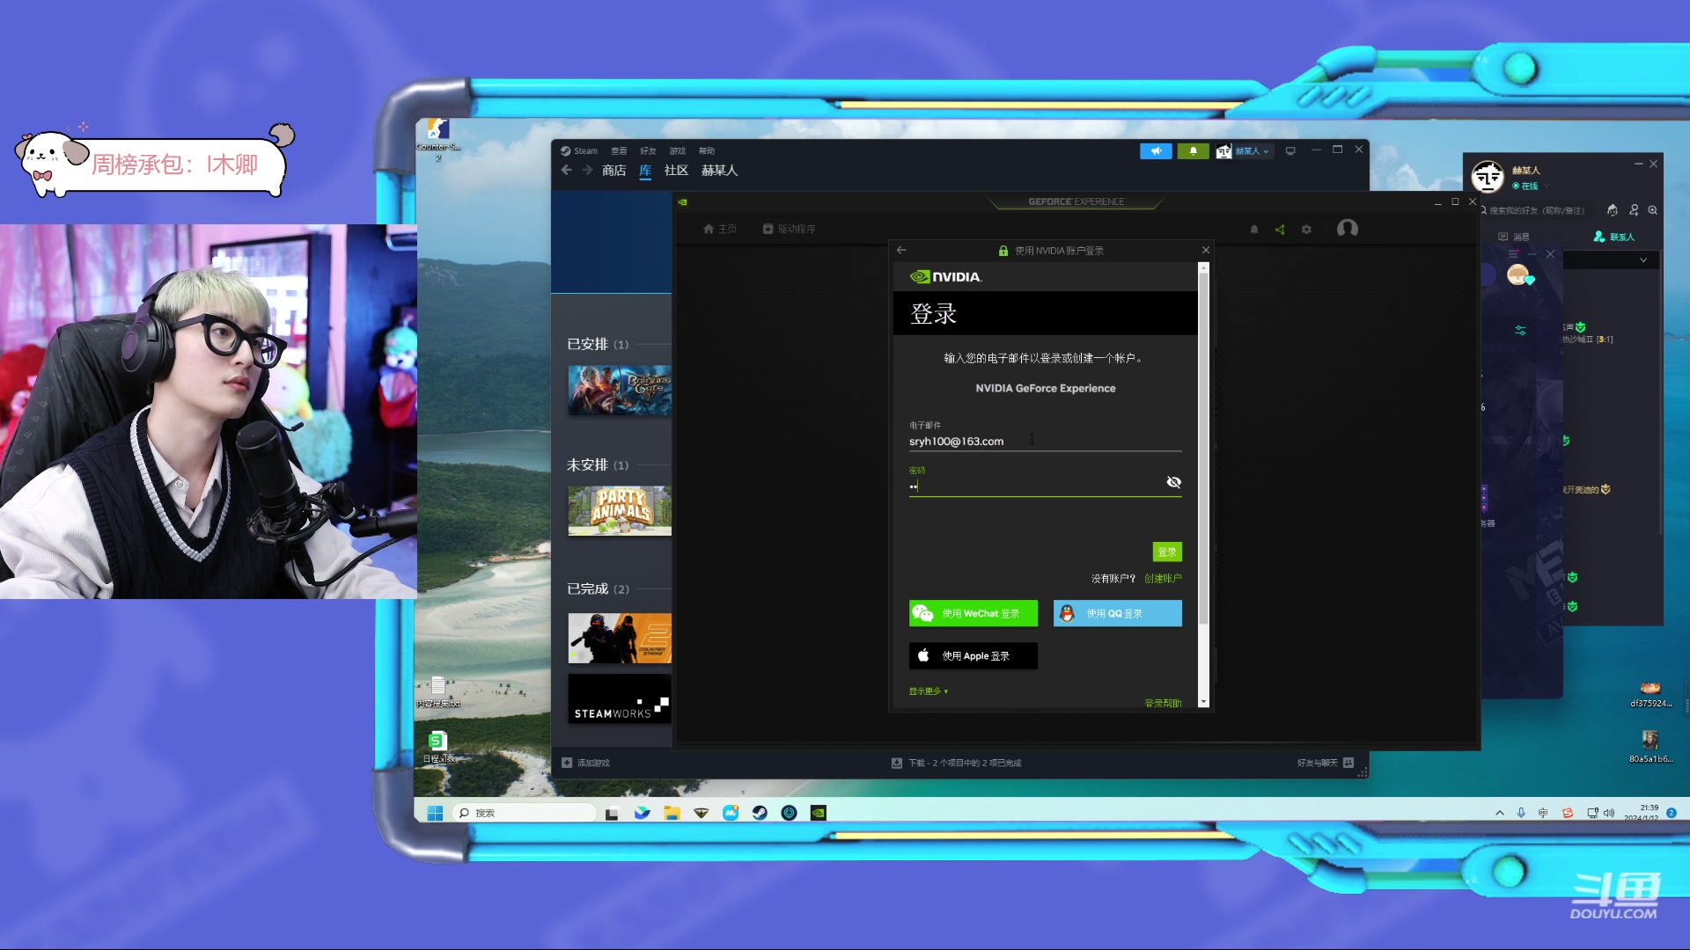
Task: Go forward with Steam's right arrow
Action: (x=587, y=170)
